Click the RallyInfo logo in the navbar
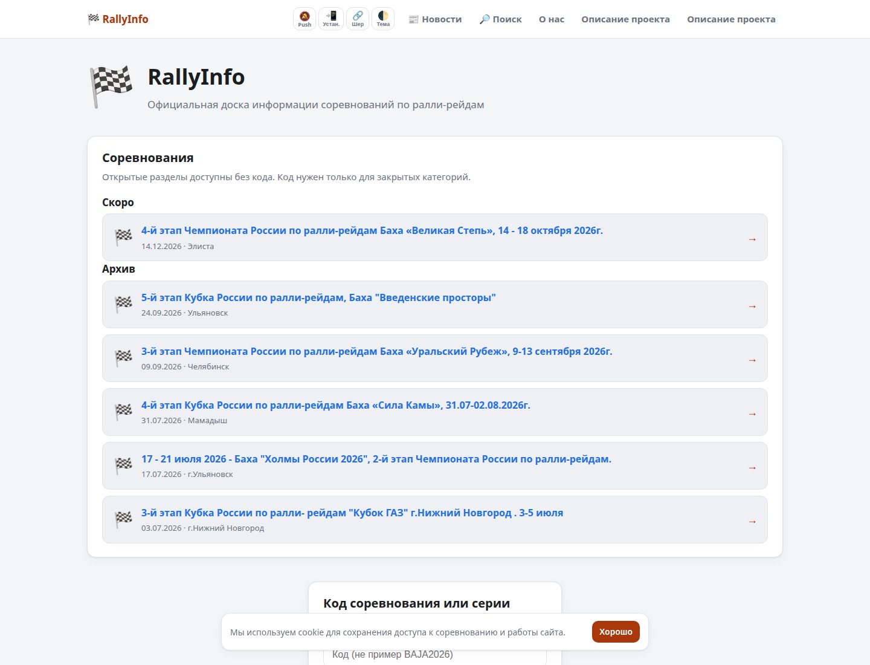The width and height of the screenshot is (870, 665). [118, 19]
